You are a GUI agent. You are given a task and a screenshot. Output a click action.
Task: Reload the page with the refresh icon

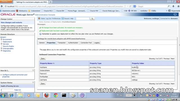pyautogui.click(x=130, y=6)
